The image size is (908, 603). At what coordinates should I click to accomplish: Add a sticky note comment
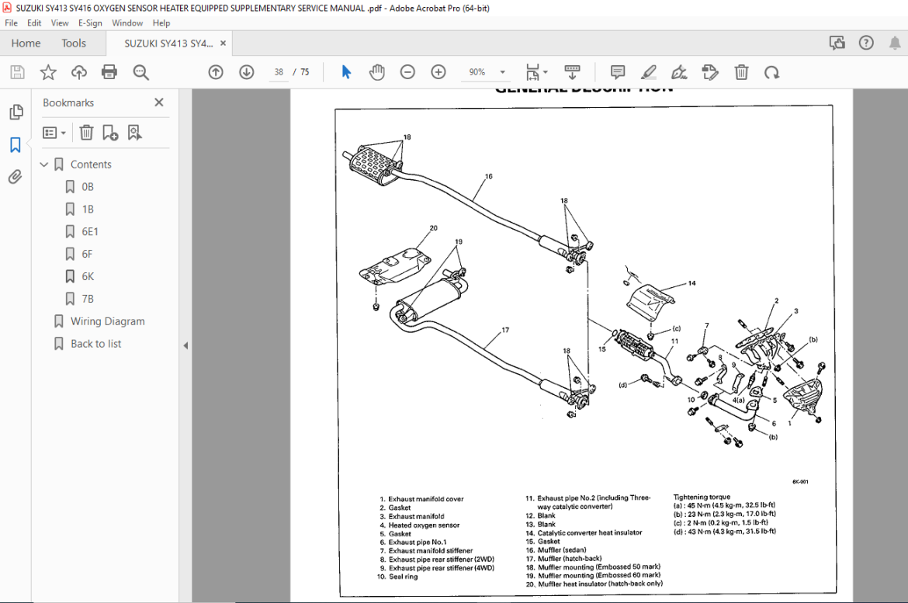[618, 72]
